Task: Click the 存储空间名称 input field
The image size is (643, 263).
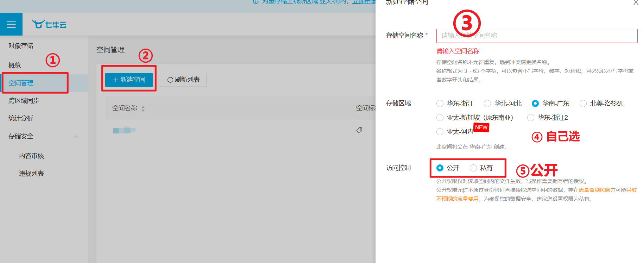Action: tap(537, 36)
